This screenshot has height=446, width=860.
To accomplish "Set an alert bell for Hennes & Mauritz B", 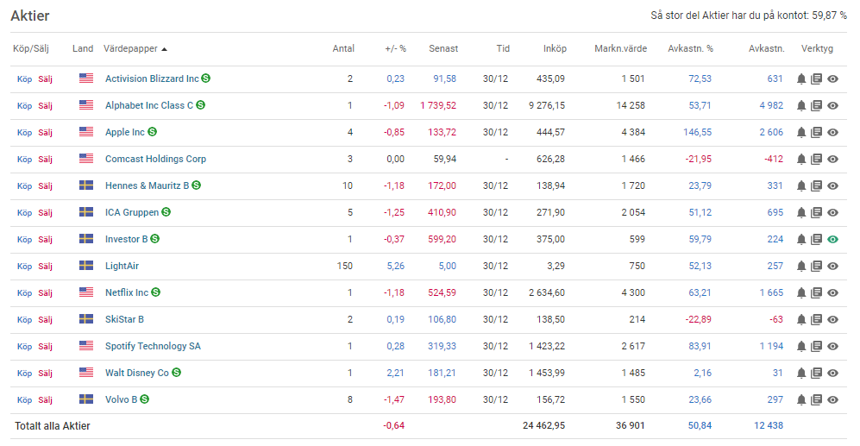I will click(x=801, y=186).
